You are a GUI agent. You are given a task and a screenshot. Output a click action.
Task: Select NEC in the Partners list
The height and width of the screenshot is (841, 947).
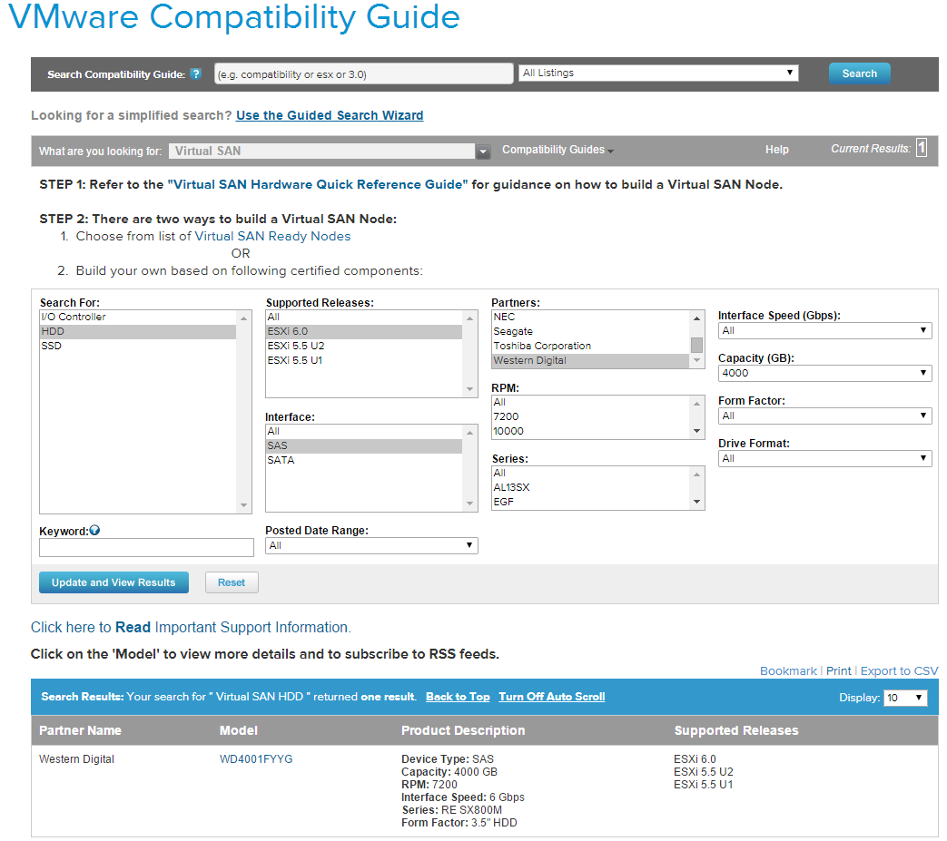(x=591, y=317)
